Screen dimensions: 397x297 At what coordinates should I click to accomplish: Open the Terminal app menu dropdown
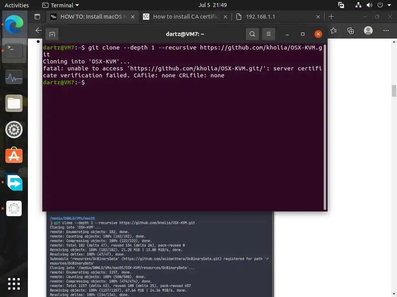pos(60,5)
